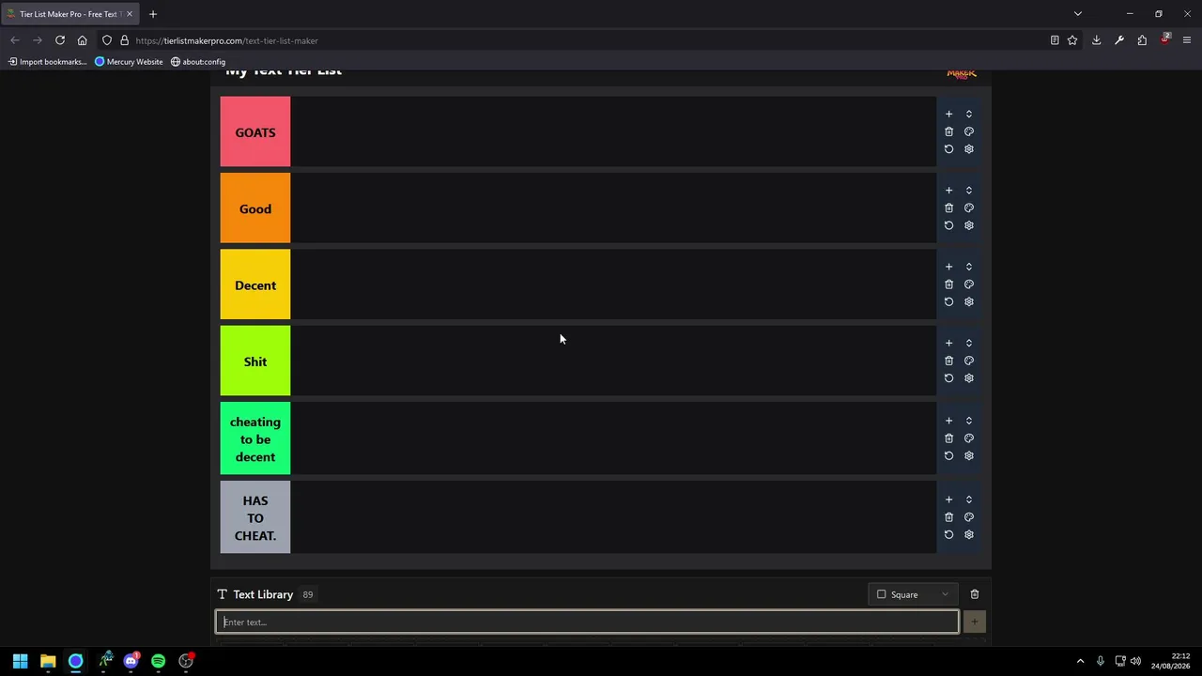
Task: Click the add text plus button
Action: pos(974,622)
